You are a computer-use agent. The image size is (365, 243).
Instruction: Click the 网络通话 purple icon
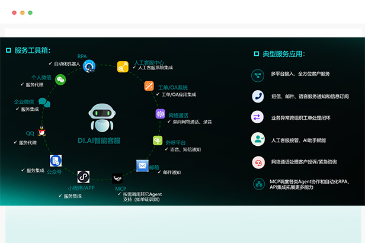point(160,114)
